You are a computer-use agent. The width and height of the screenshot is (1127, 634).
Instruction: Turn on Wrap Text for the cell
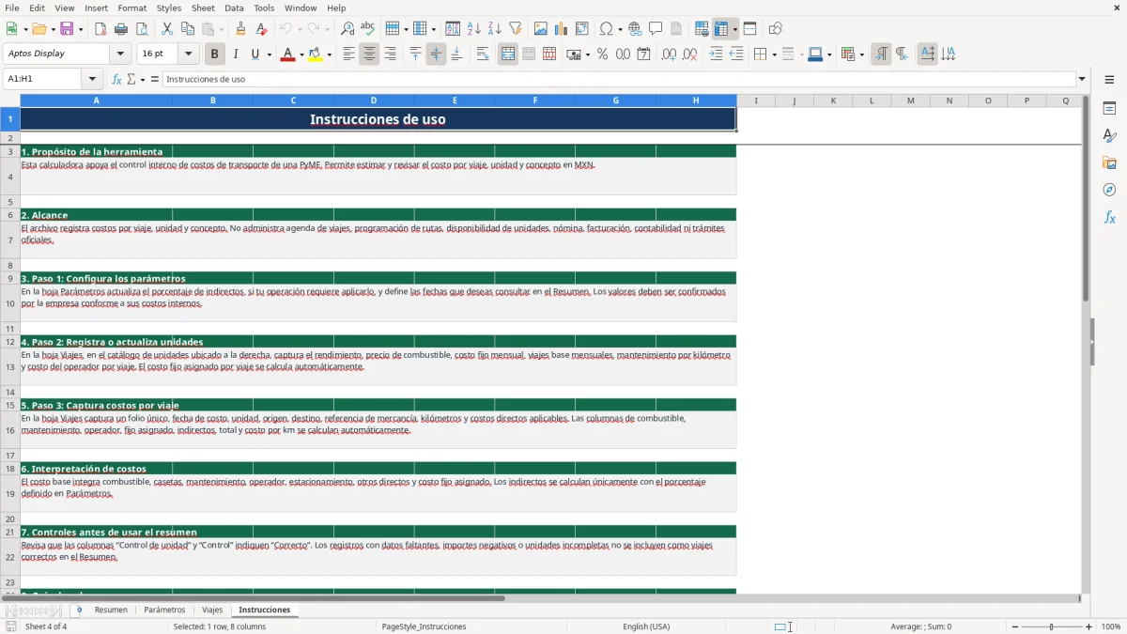482,54
